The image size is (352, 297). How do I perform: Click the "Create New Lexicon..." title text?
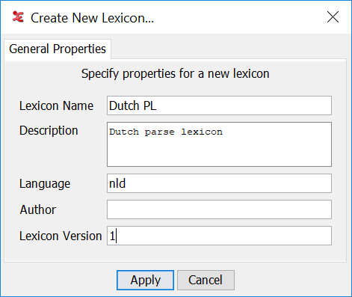(92, 18)
